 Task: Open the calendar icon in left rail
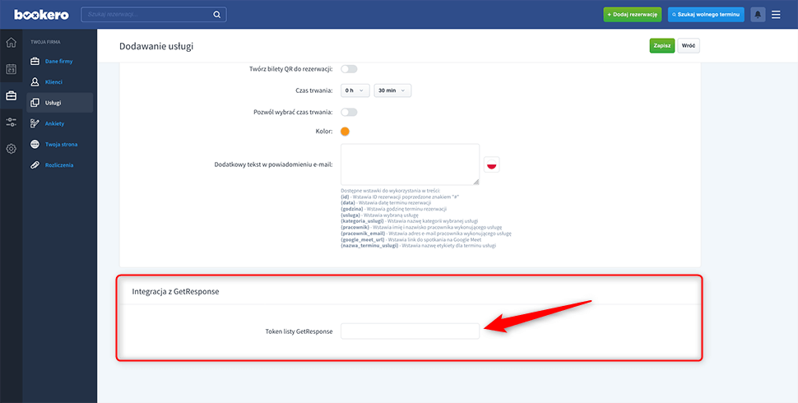click(12, 69)
